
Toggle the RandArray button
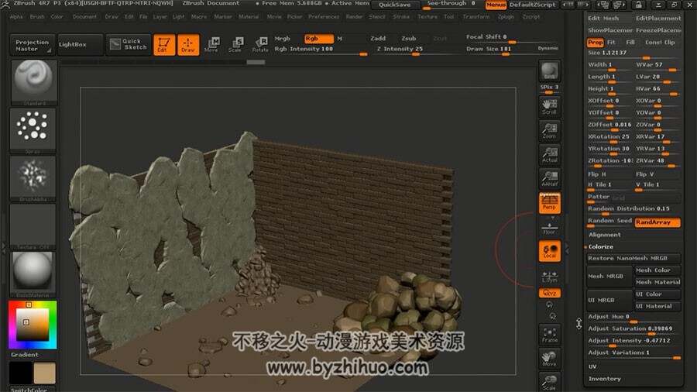[658, 222]
